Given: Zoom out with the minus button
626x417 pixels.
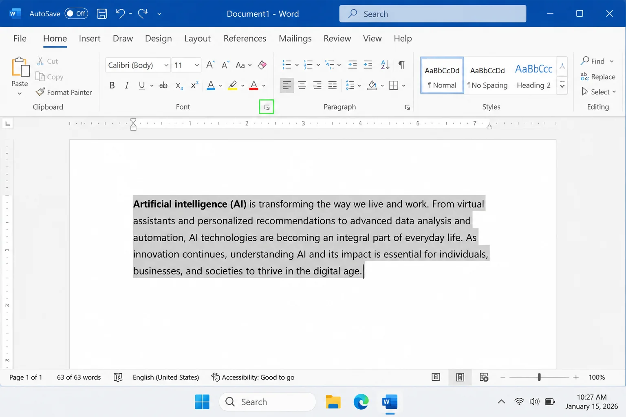Looking at the screenshot, I should tap(503, 377).
